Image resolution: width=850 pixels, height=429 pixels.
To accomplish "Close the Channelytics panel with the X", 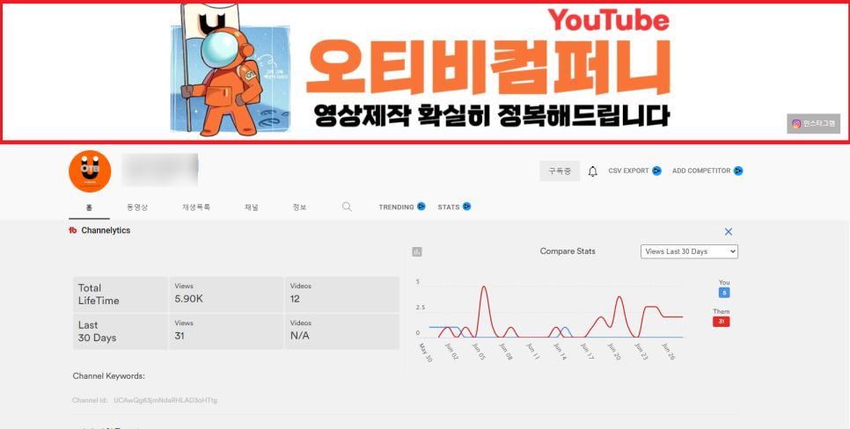I will [729, 232].
